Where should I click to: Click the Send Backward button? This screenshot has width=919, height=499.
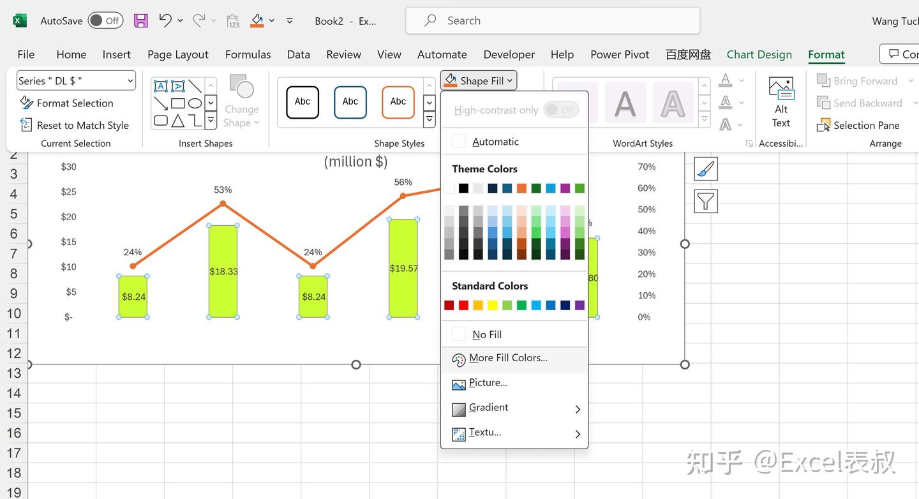[x=860, y=103]
